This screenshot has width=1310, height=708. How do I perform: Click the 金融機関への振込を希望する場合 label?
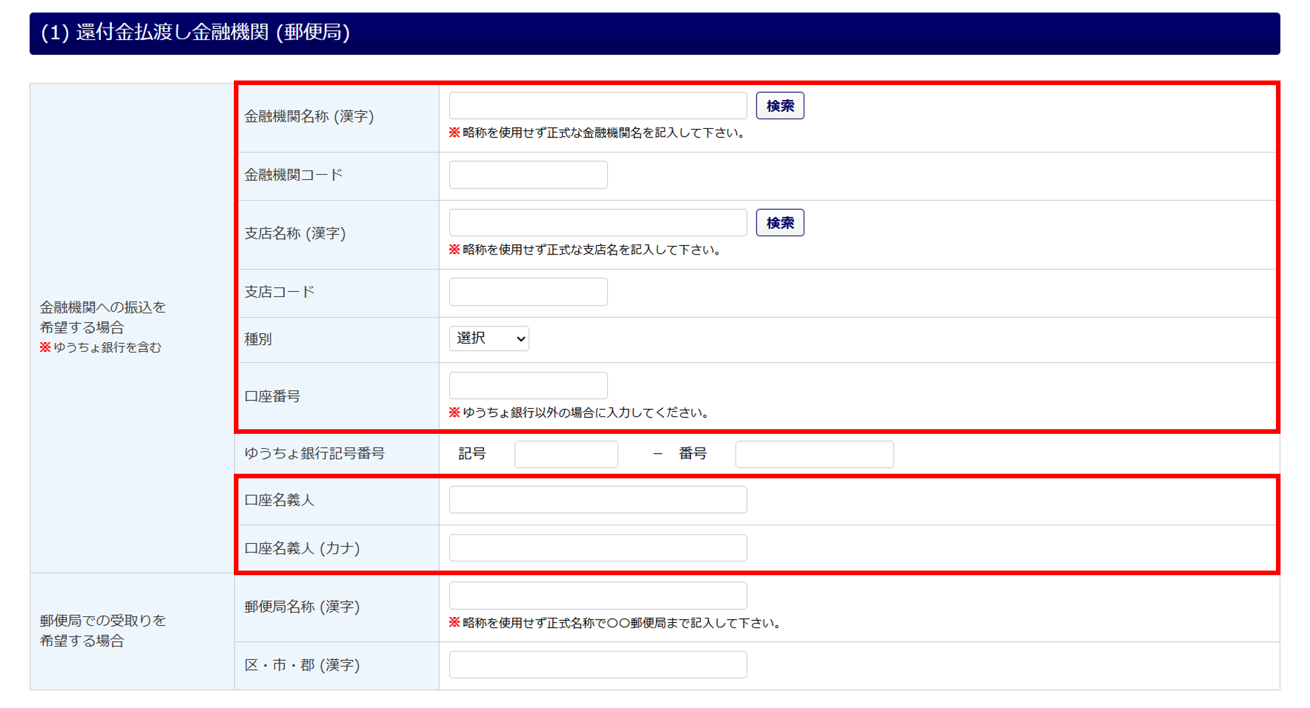(103, 317)
